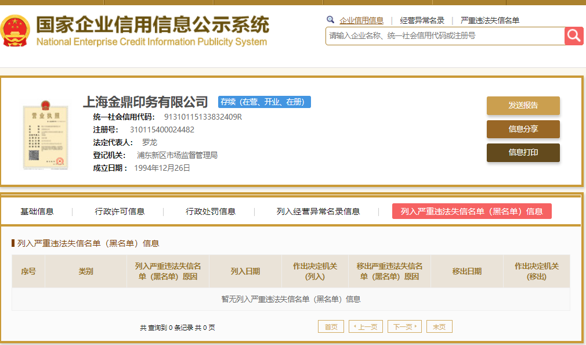Click the 下一页 next page button
Viewport: 586px width, 345px height.
point(405,326)
